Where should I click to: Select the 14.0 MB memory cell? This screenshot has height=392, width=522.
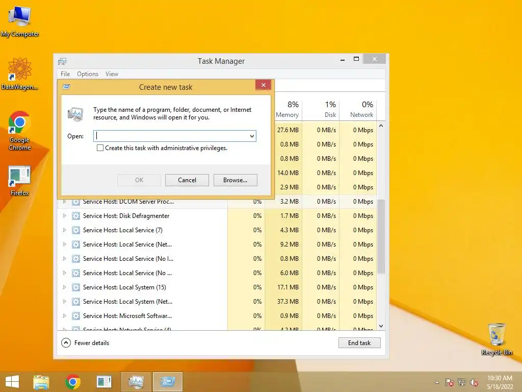pyautogui.click(x=288, y=173)
